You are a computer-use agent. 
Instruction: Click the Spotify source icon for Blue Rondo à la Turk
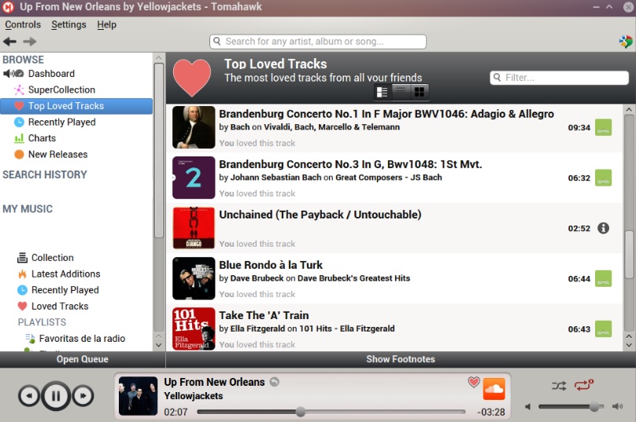(x=603, y=279)
